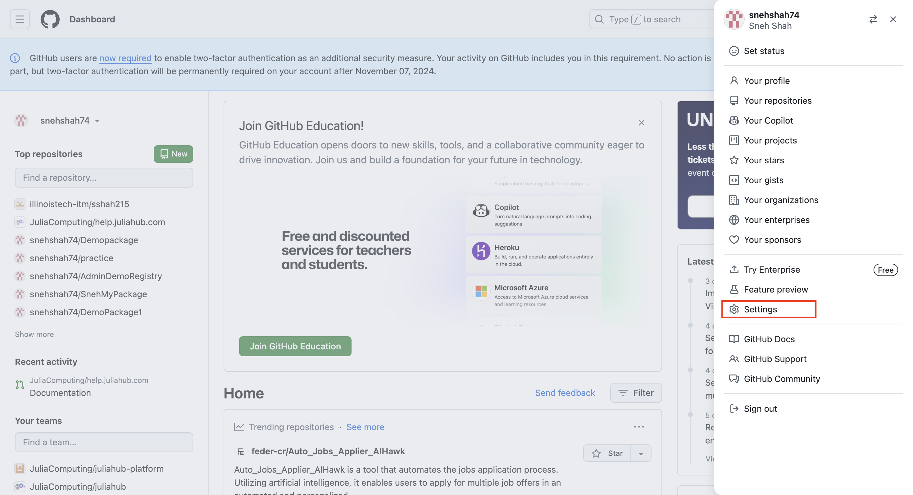The image size is (913, 495).
Task: Click the Your Copilot icon
Action: click(x=734, y=120)
